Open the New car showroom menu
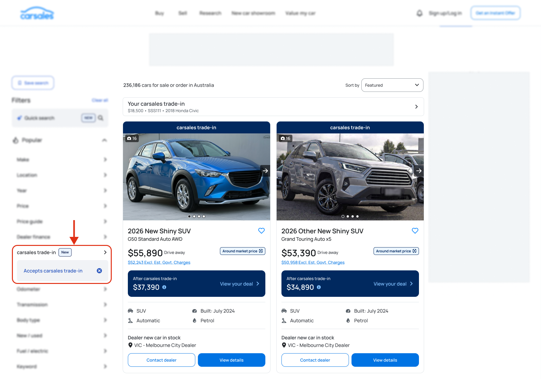541x379 pixels. (x=253, y=13)
